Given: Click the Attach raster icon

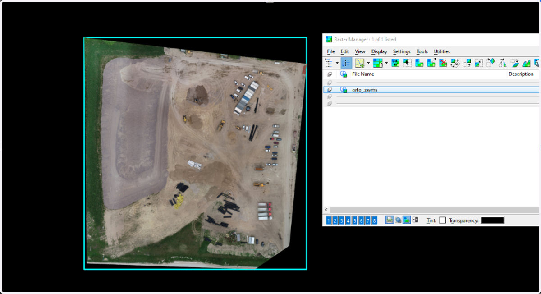Looking at the screenshot, I should [x=359, y=63].
